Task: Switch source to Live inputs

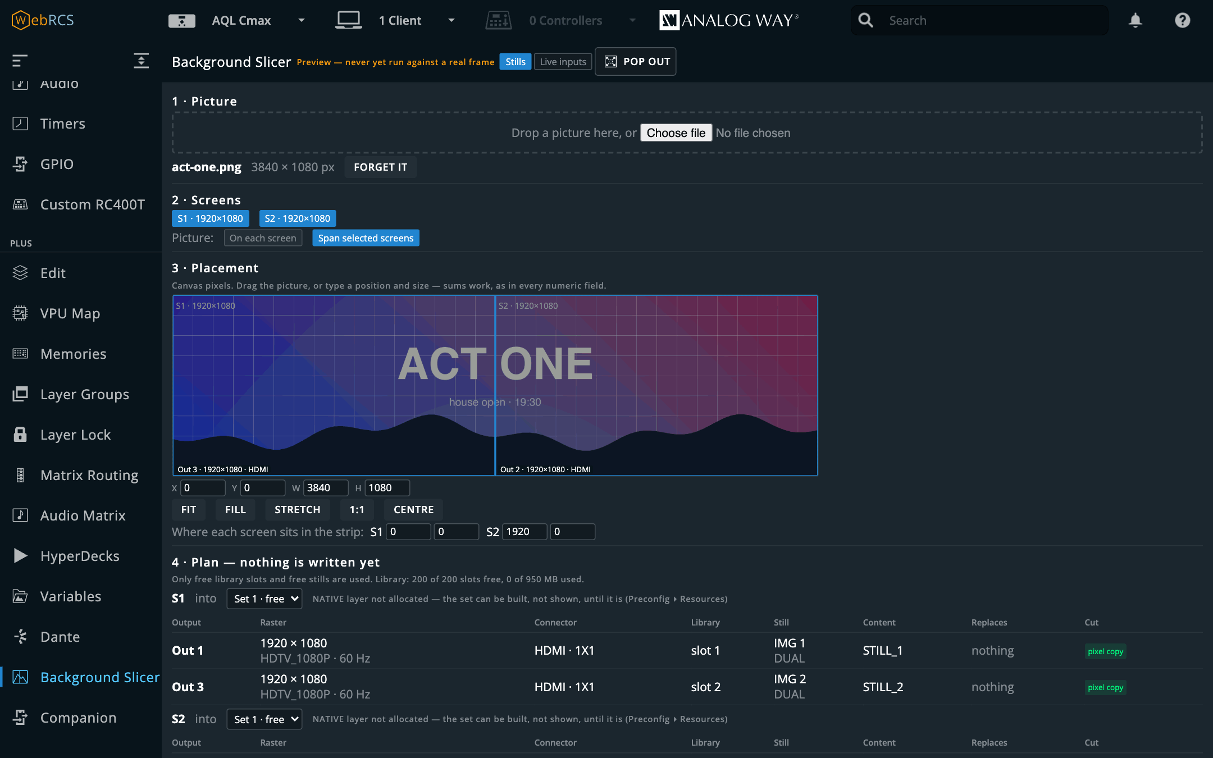Action: (x=563, y=62)
